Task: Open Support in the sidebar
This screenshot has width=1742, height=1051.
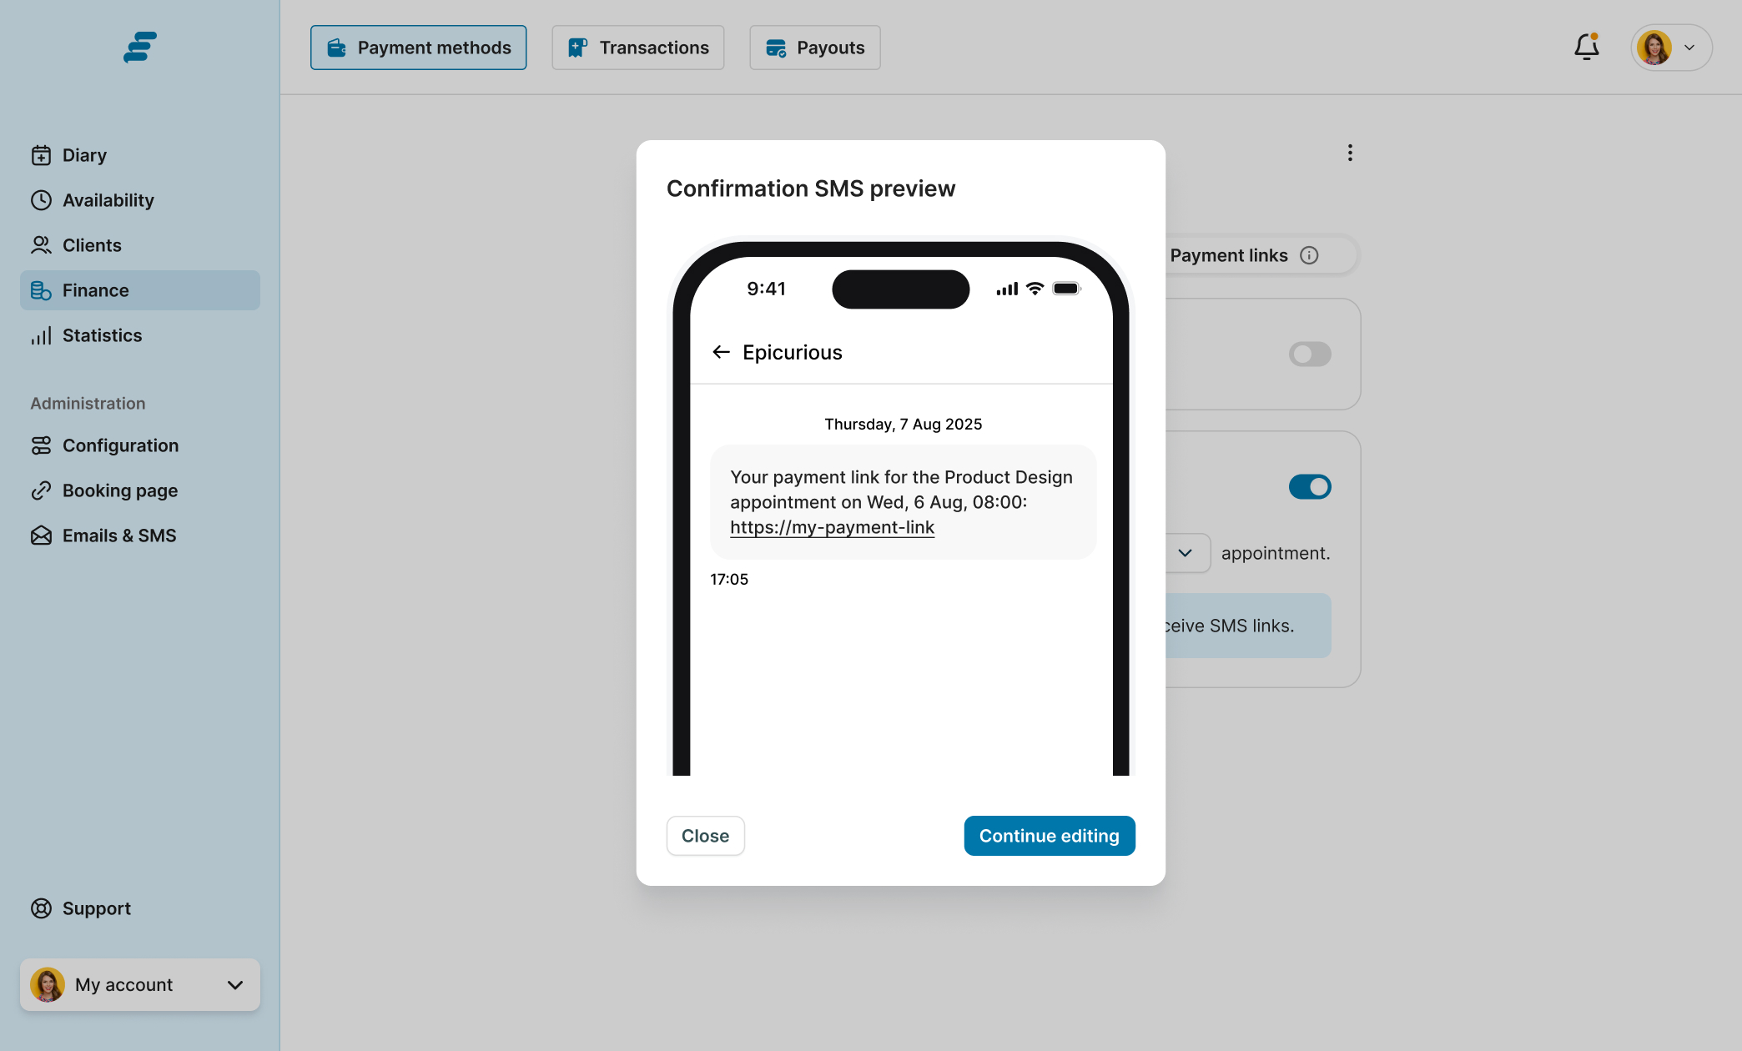Action: point(96,908)
